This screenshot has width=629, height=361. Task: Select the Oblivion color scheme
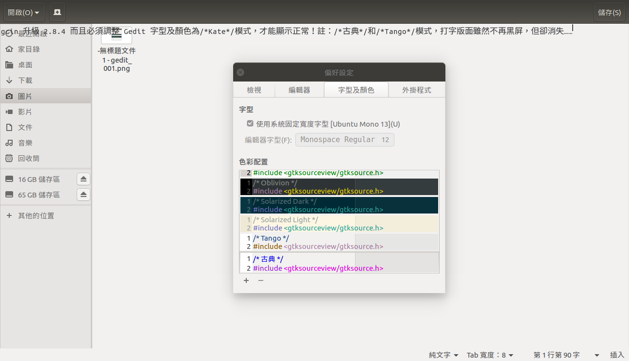[x=339, y=187]
